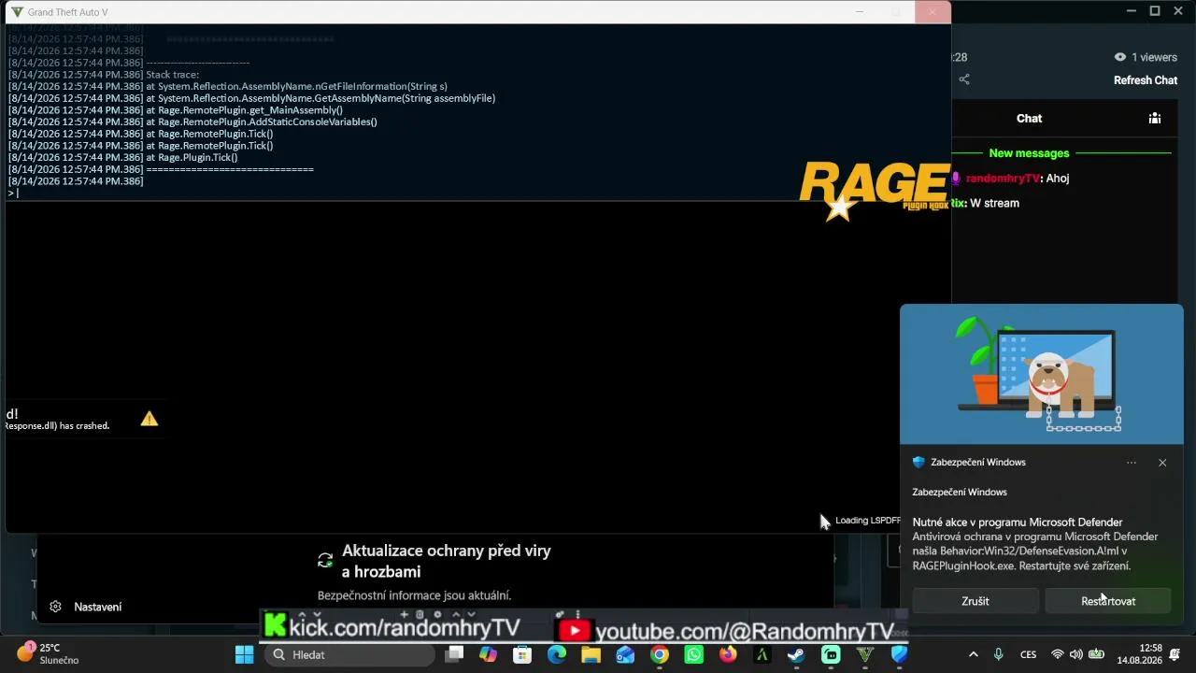1196x673 pixels.
Task: Click the battery tray icon
Action: pyautogui.click(x=1096, y=654)
